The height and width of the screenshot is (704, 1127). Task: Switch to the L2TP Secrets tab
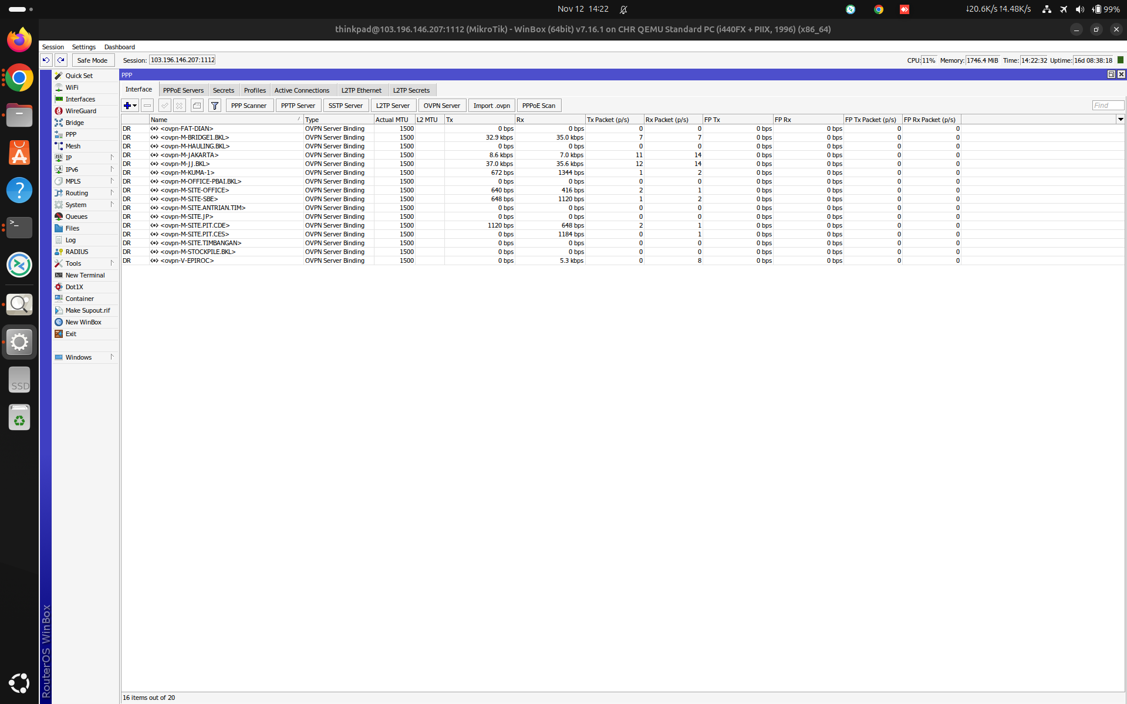[411, 90]
